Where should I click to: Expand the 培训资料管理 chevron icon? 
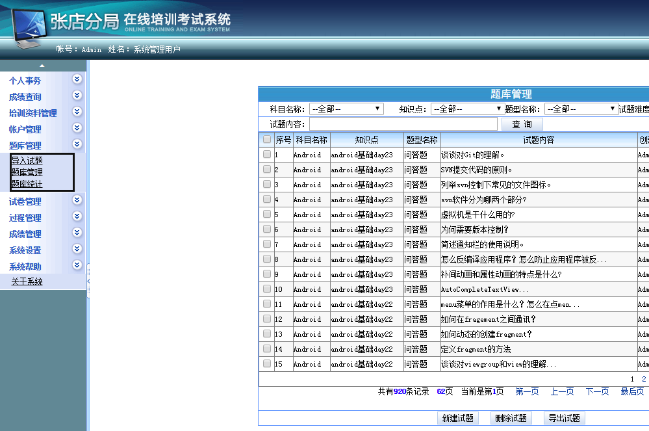pyautogui.click(x=77, y=112)
